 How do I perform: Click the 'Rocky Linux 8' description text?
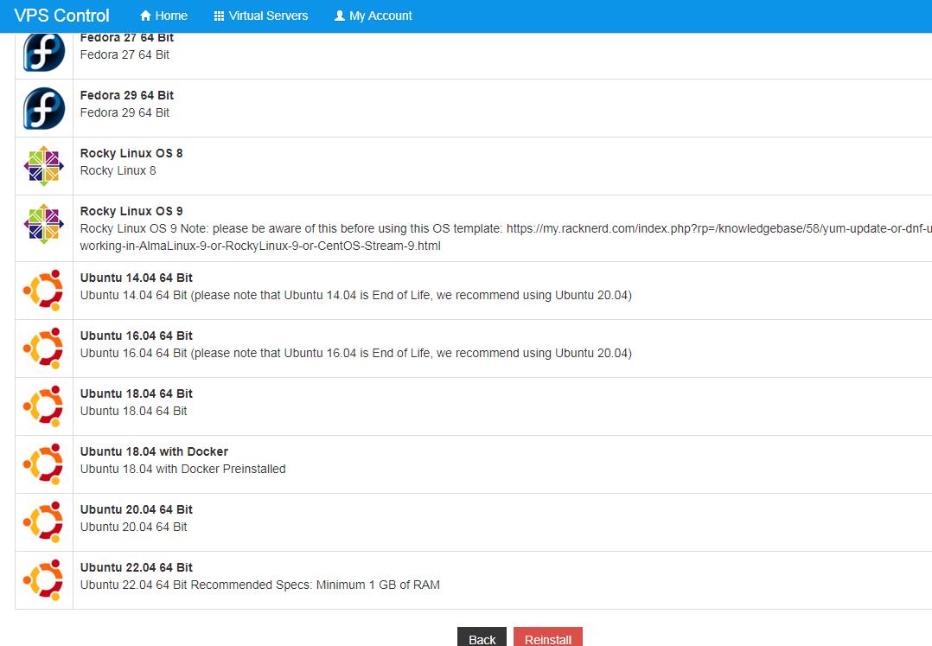click(118, 170)
